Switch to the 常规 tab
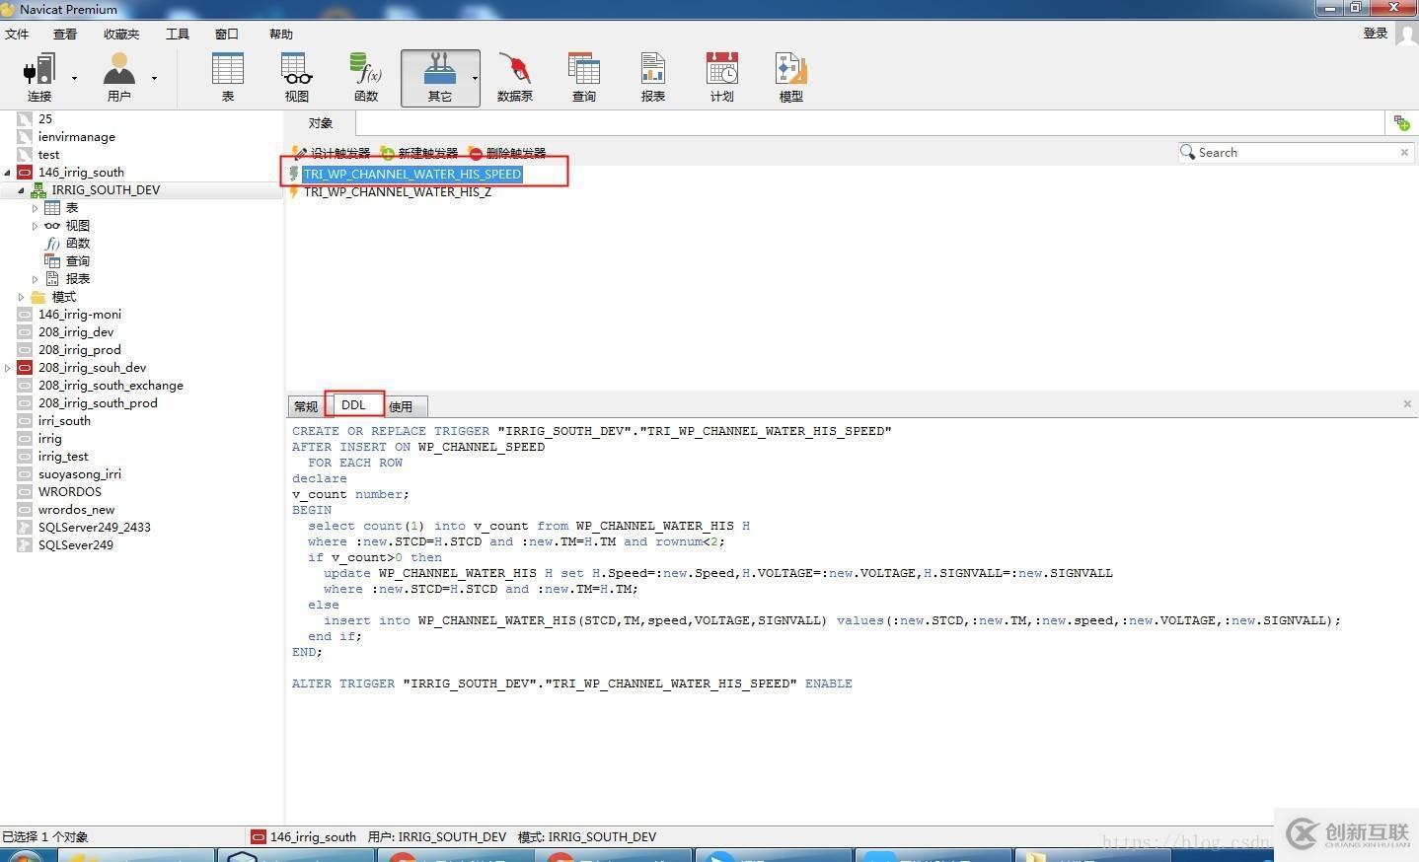The width and height of the screenshot is (1419, 862). (x=306, y=406)
